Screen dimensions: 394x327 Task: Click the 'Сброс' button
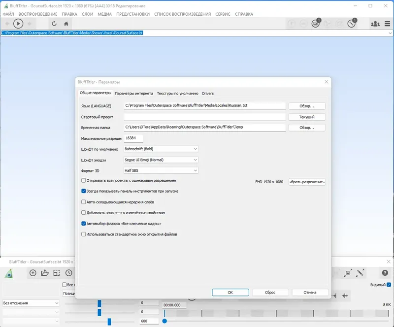pos(270,293)
